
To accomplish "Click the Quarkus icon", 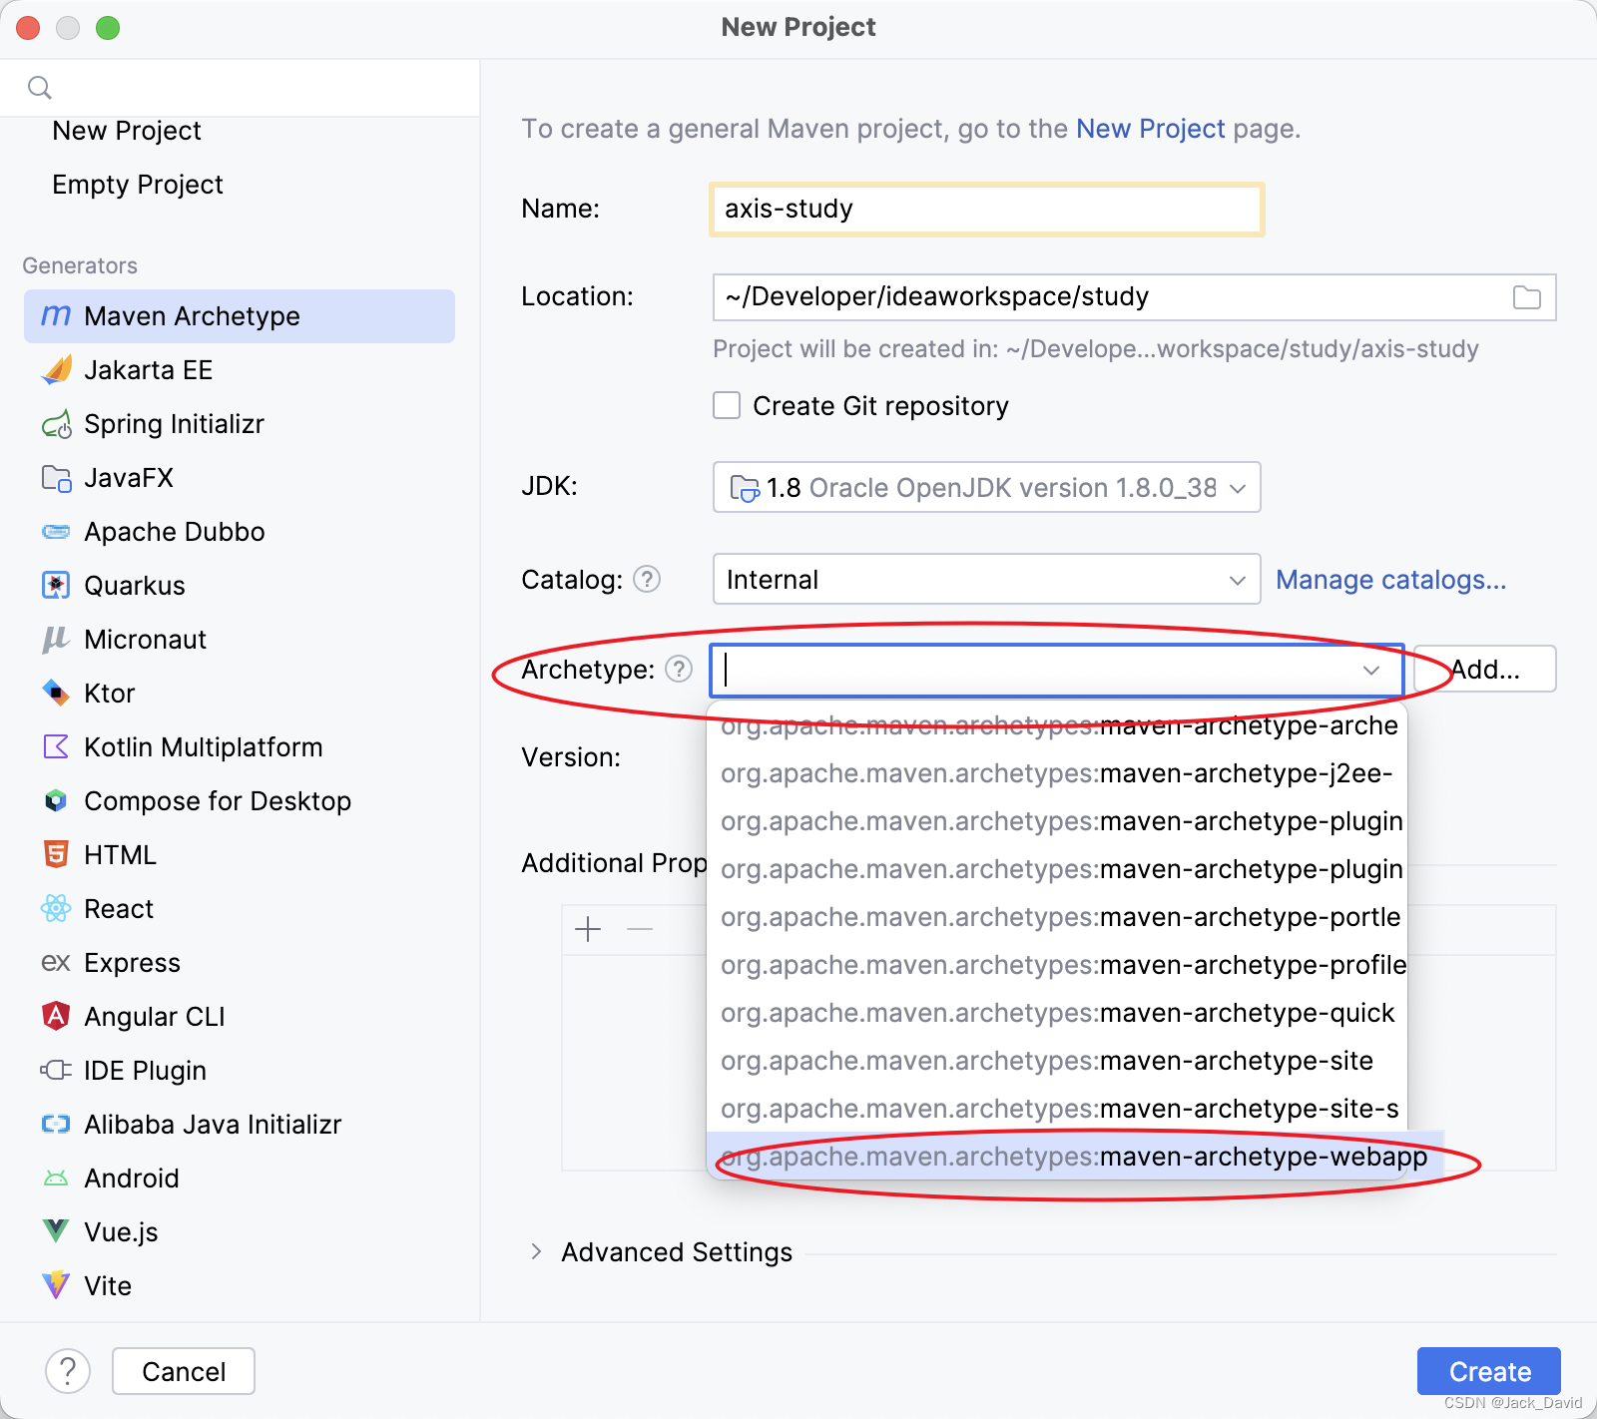I will pos(56,585).
